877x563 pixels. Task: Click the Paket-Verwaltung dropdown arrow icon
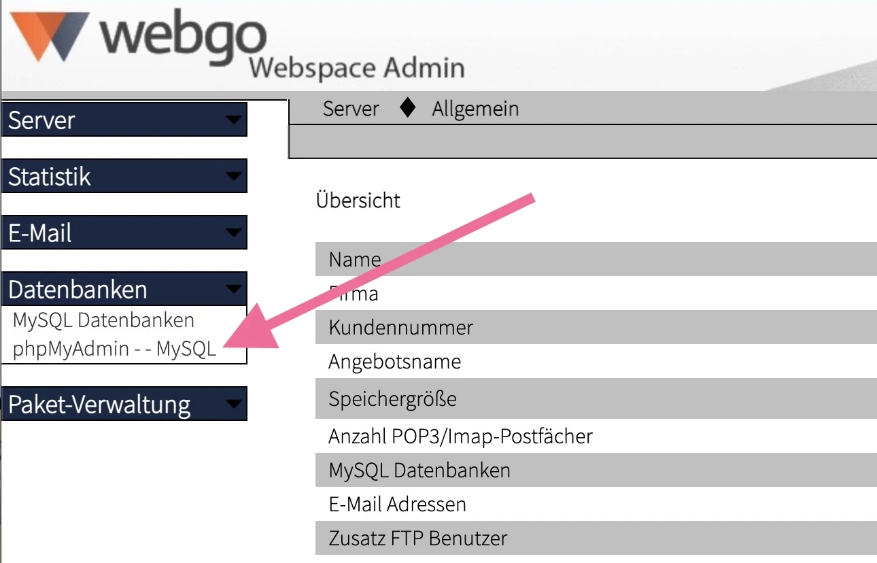point(233,403)
